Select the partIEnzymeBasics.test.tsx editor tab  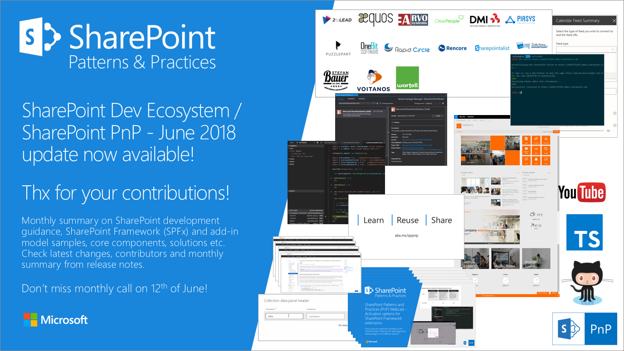pyautogui.click(x=374, y=142)
